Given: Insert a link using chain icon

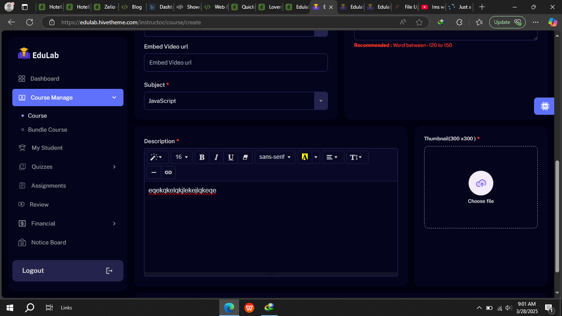Looking at the screenshot, I should (x=168, y=172).
